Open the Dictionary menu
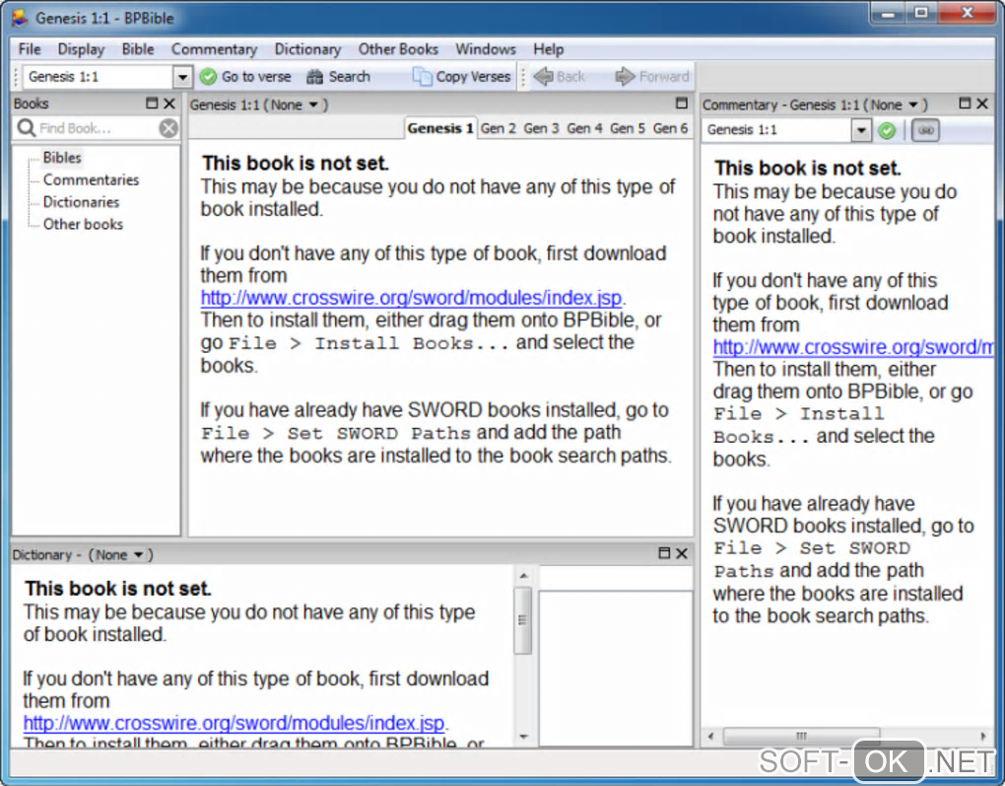Viewport: 1005px width, 786px height. tap(307, 49)
